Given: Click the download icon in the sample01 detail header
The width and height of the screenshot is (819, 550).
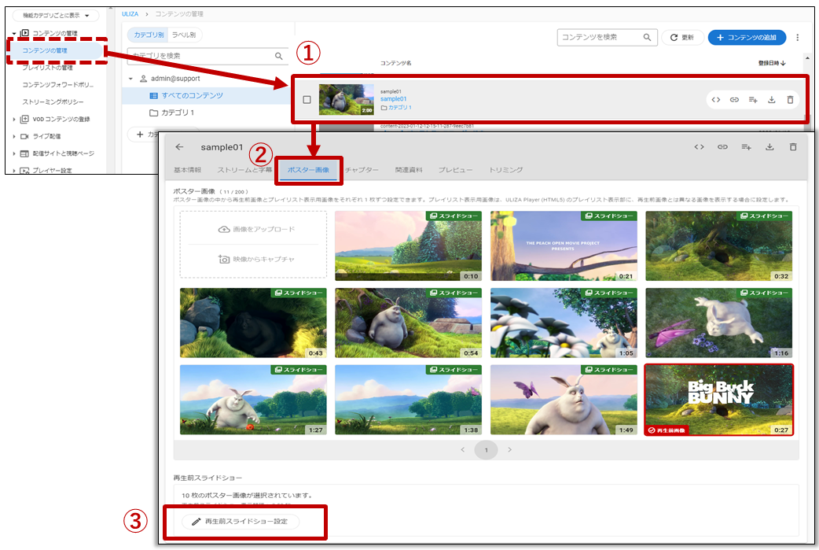Looking at the screenshot, I should (x=769, y=147).
